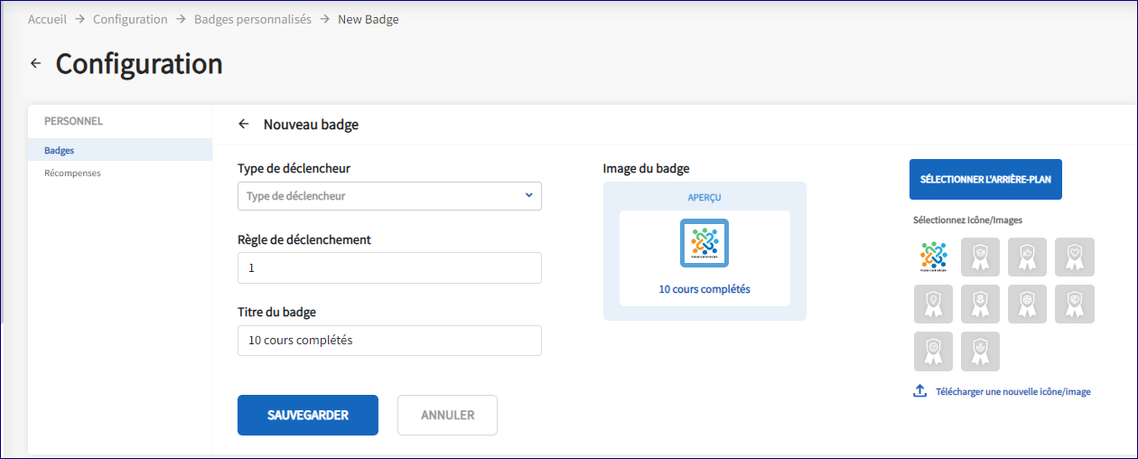Screen dimensions: 1138x459
Task: Select the colorful people-network logo icon
Action: (x=933, y=257)
